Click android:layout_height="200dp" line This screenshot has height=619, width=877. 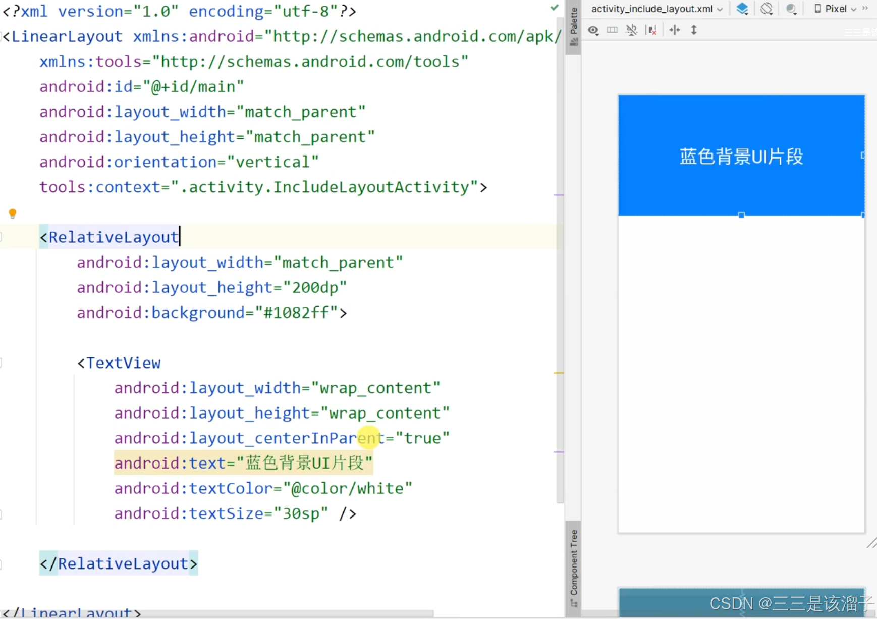coord(212,287)
